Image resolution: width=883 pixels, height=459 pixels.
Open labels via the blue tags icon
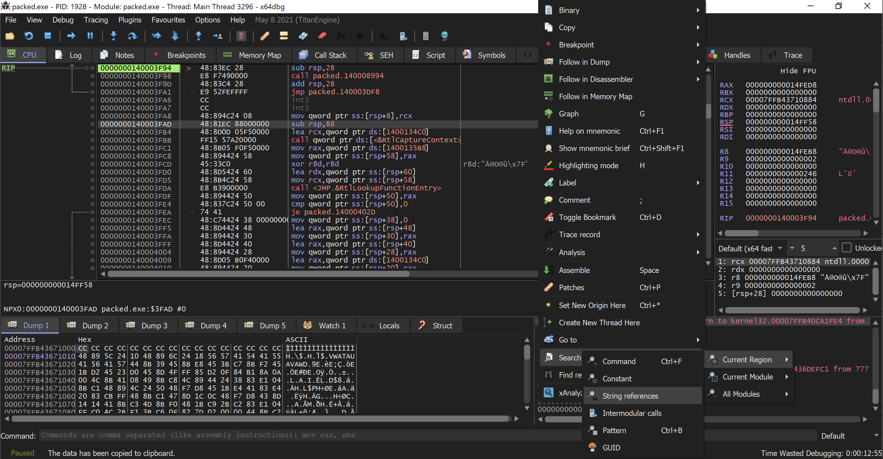[x=303, y=36]
